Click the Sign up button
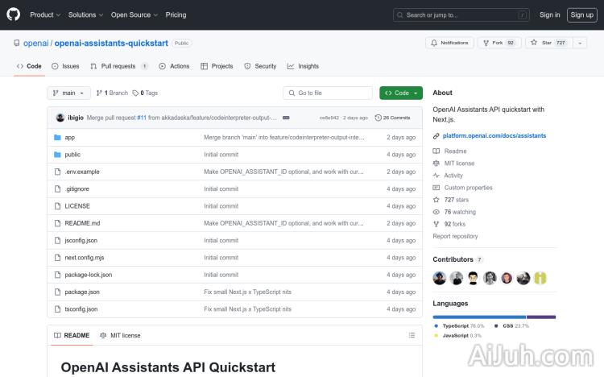Screen dimensions: 604x377 581,14
